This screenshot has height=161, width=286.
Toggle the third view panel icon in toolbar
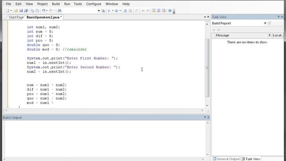coord(164,11)
